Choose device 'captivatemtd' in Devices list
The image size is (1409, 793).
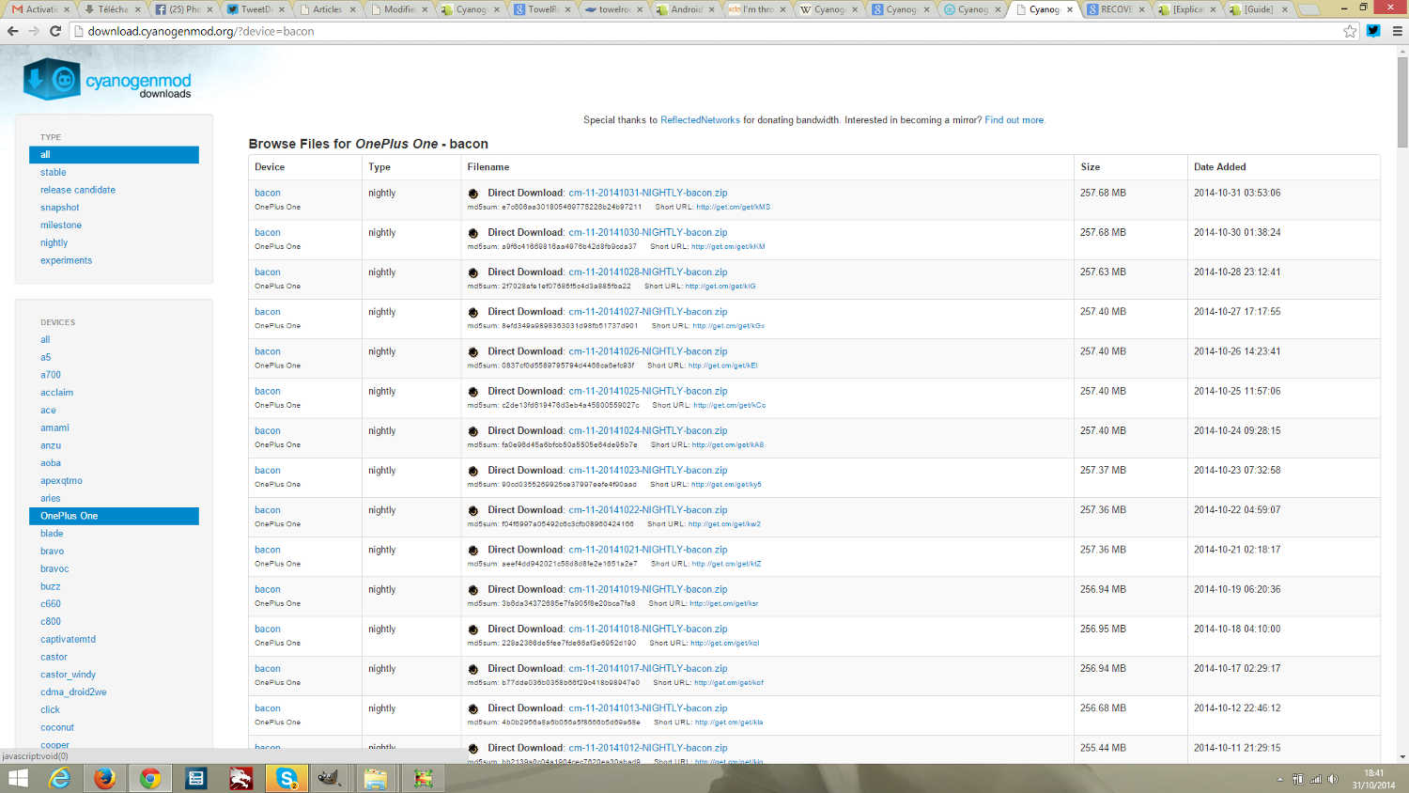(x=68, y=640)
